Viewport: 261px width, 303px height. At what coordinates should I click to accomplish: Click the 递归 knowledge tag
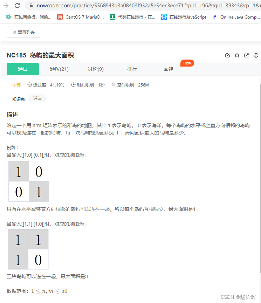click(37, 98)
